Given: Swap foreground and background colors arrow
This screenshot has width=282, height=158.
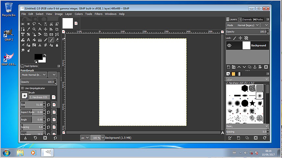Looking at the screenshot, I should pyautogui.click(x=45, y=55).
